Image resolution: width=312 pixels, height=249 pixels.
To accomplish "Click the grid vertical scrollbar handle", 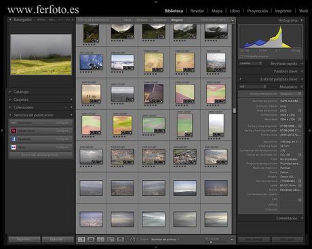I will click(235, 110).
